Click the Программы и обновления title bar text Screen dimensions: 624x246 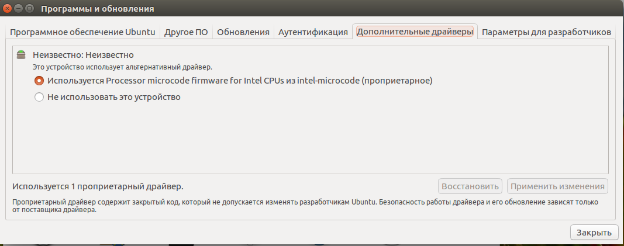pos(98,9)
